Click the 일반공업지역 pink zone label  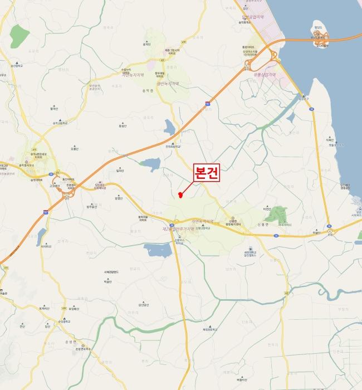tap(253, 17)
